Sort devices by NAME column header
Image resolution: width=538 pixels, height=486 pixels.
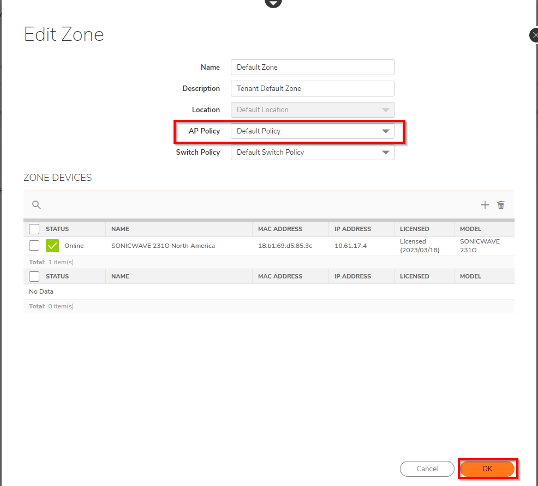point(120,229)
